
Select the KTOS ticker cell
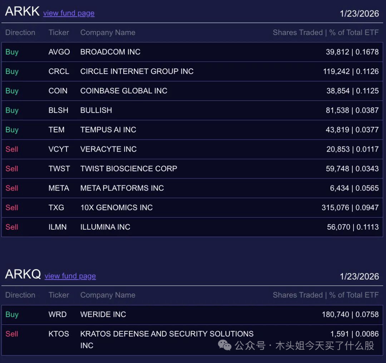(x=59, y=334)
